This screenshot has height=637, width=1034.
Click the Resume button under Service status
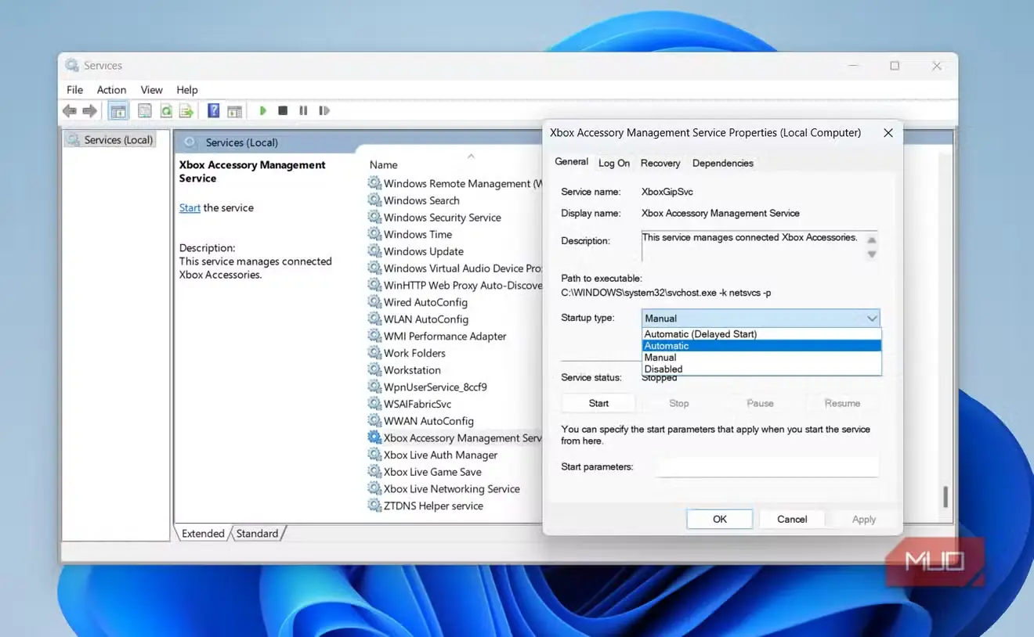point(842,403)
